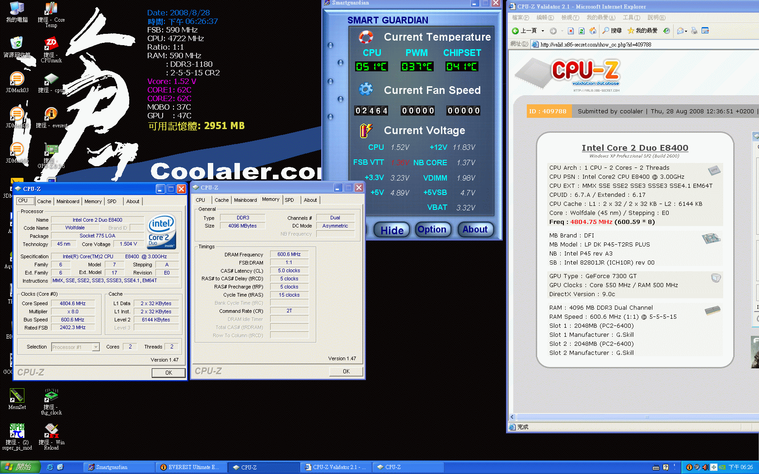759x474 pixels.
Task: Click the IE Print icon
Action: tap(694, 31)
